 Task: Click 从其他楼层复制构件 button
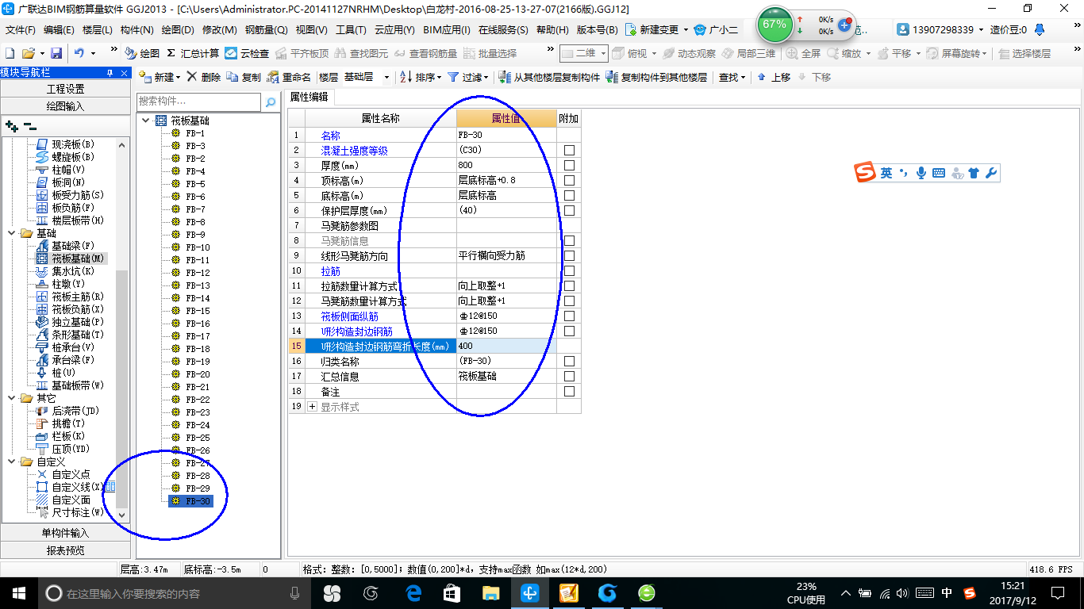point(549,77)
